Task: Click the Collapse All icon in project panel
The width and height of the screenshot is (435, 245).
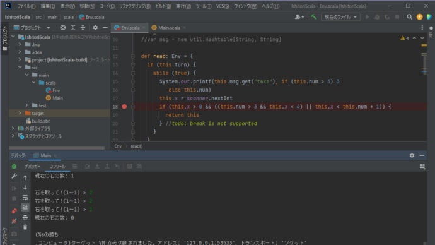Action: 83,28
